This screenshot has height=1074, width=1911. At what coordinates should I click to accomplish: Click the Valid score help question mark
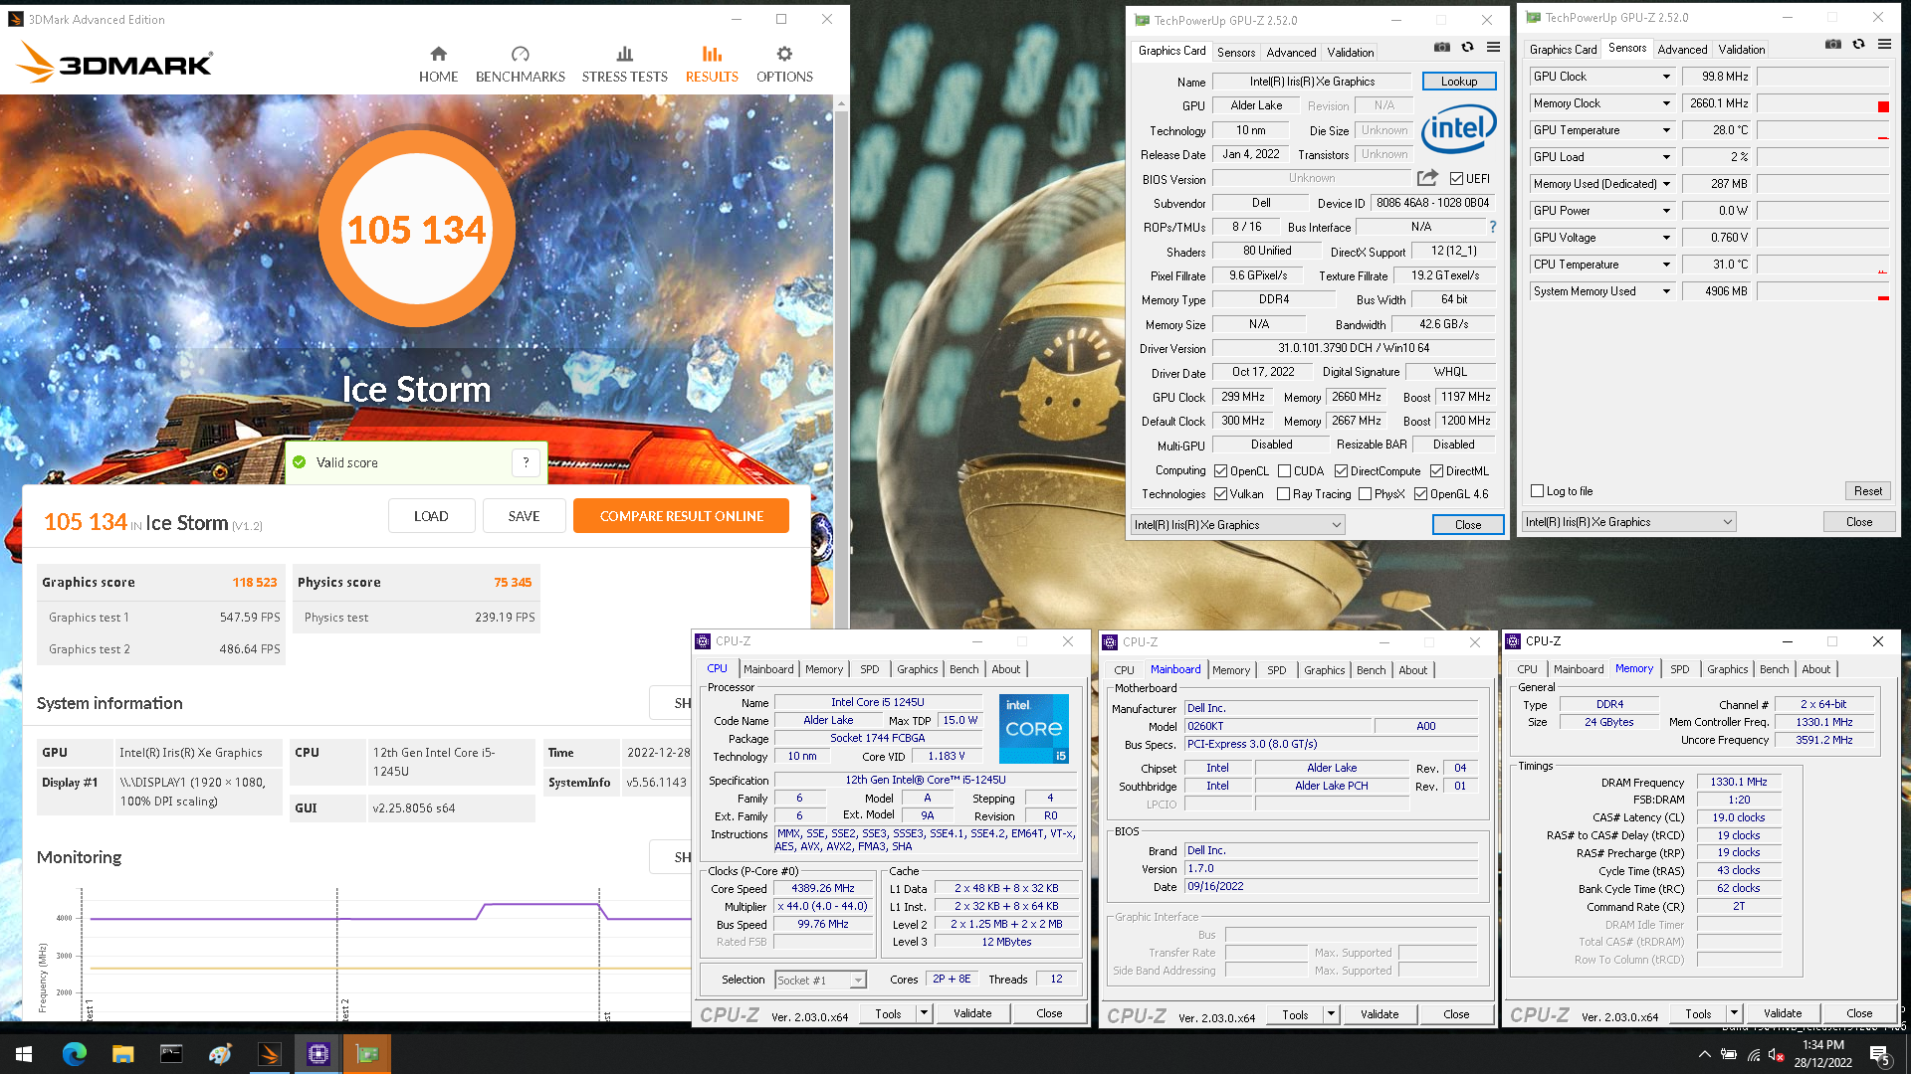[x=527, y=461]
